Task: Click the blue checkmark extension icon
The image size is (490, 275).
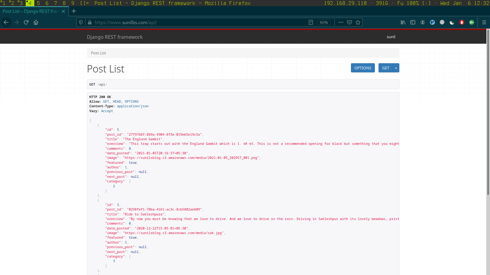Action: pos(432,22)
